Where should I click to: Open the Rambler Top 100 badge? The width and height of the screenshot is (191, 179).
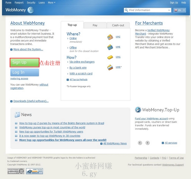(x=16, y=171)
